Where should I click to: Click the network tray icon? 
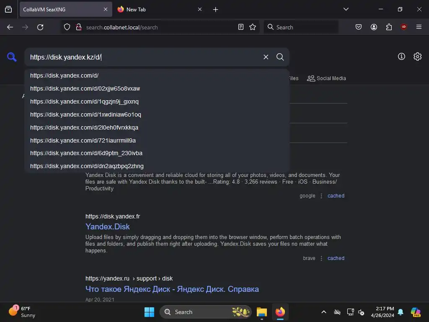click(350, 312)
